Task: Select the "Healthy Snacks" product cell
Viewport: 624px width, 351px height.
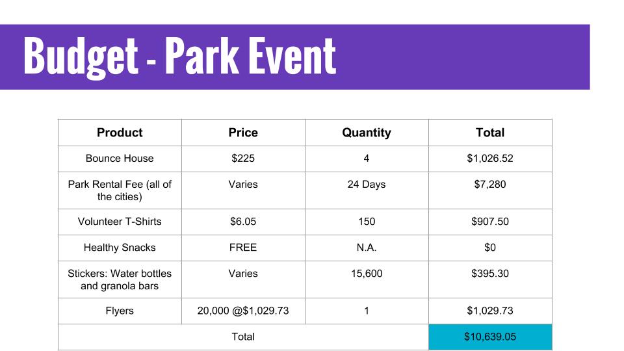Action: pos(120,248)
